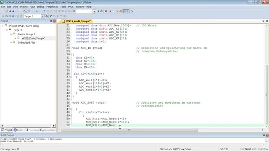Expand the WS15_Kuehl_Temp.C file node

(15, 38)
